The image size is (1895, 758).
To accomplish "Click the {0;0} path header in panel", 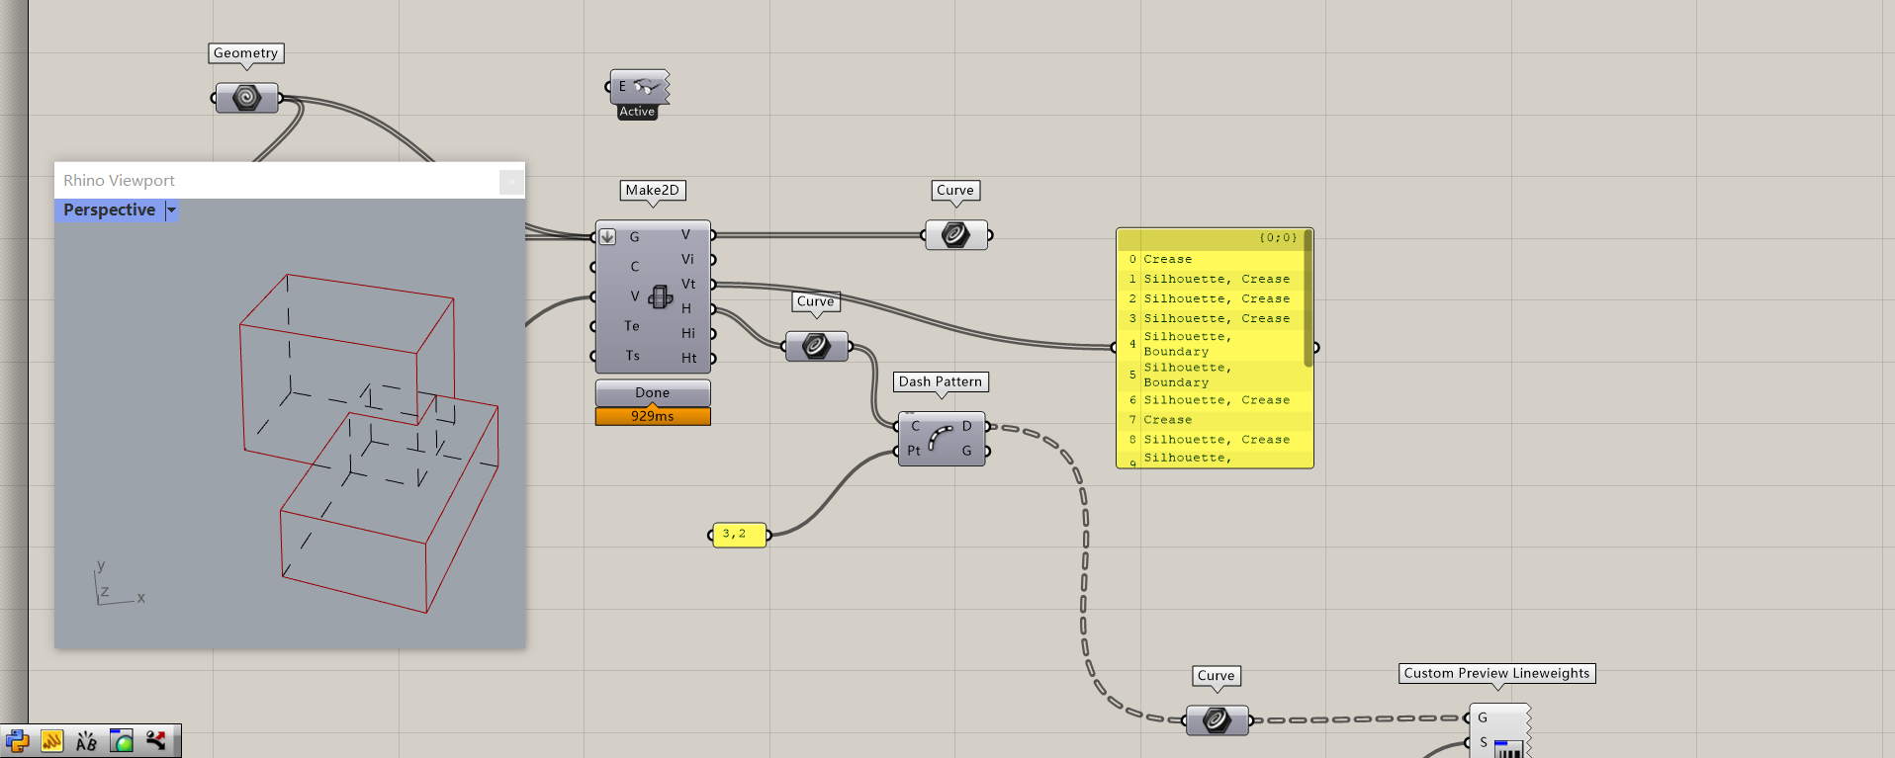I will [x=1278, y=238].
